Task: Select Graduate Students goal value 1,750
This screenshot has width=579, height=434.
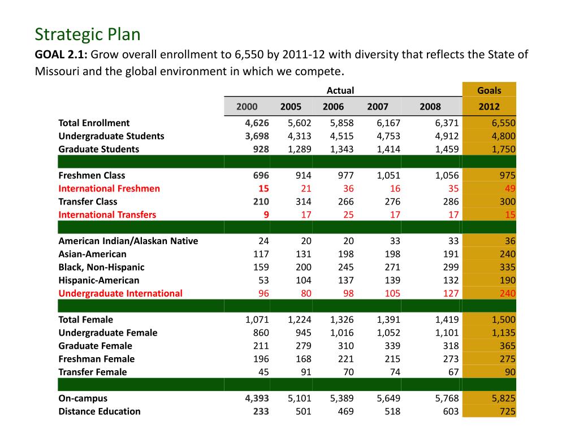Action: (x=504, y=149)
